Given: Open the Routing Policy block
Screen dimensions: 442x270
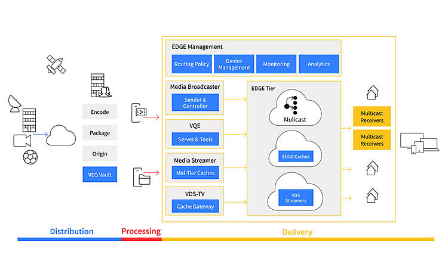Looking at the screenshot, I should [x=191, y=64].
